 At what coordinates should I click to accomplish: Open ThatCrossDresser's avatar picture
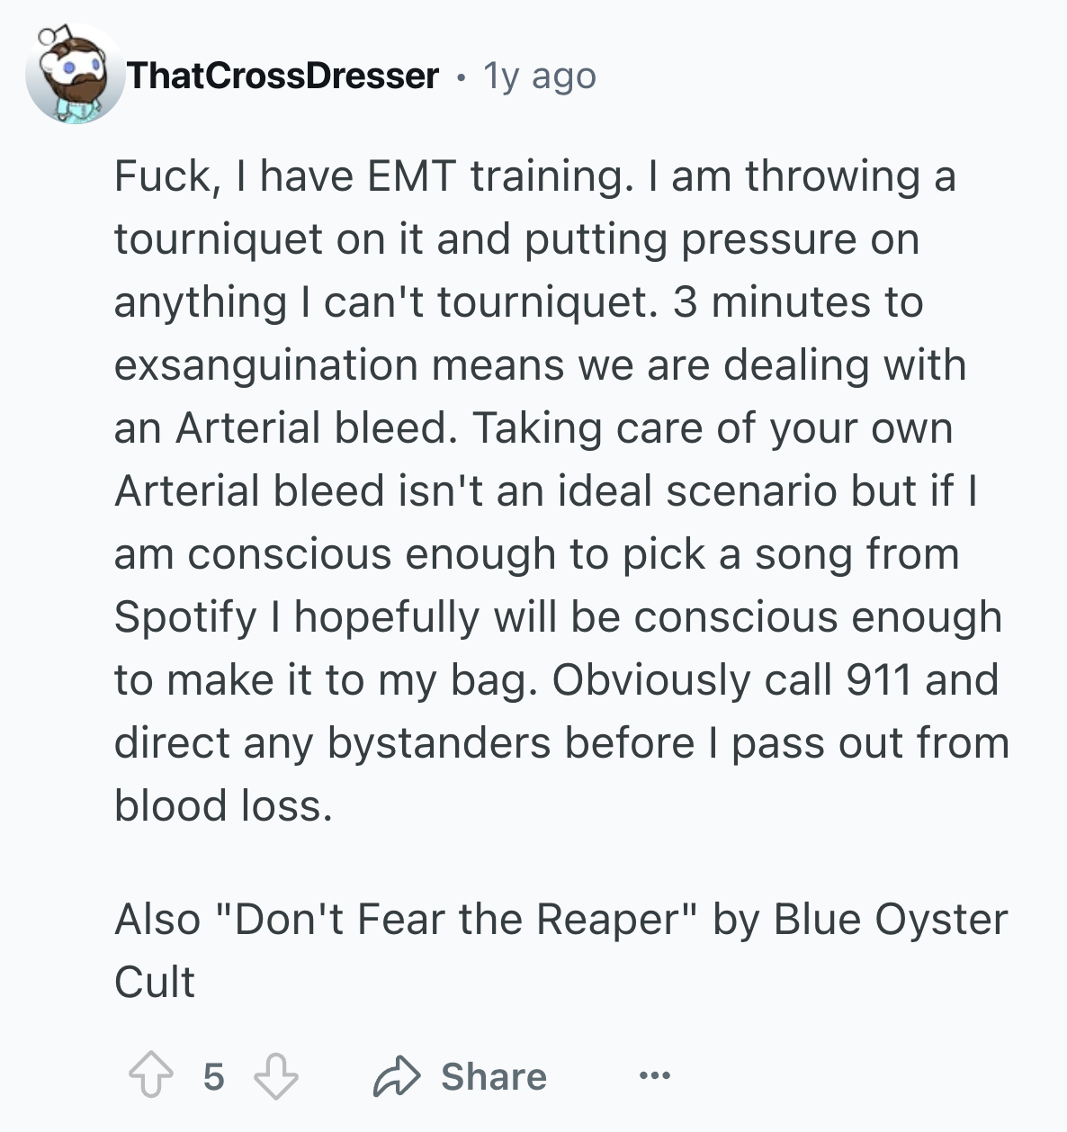74,75
